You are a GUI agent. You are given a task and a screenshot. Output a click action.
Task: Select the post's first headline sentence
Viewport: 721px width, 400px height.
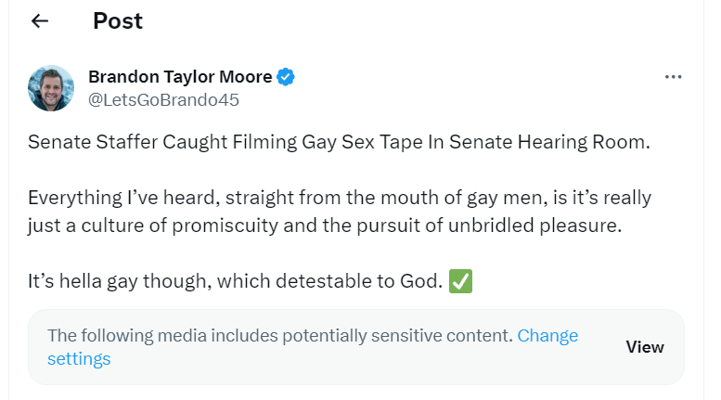(340, 143)
